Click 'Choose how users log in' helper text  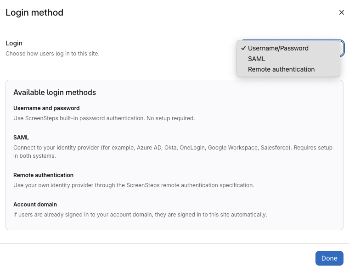click(x=52, y=54)
